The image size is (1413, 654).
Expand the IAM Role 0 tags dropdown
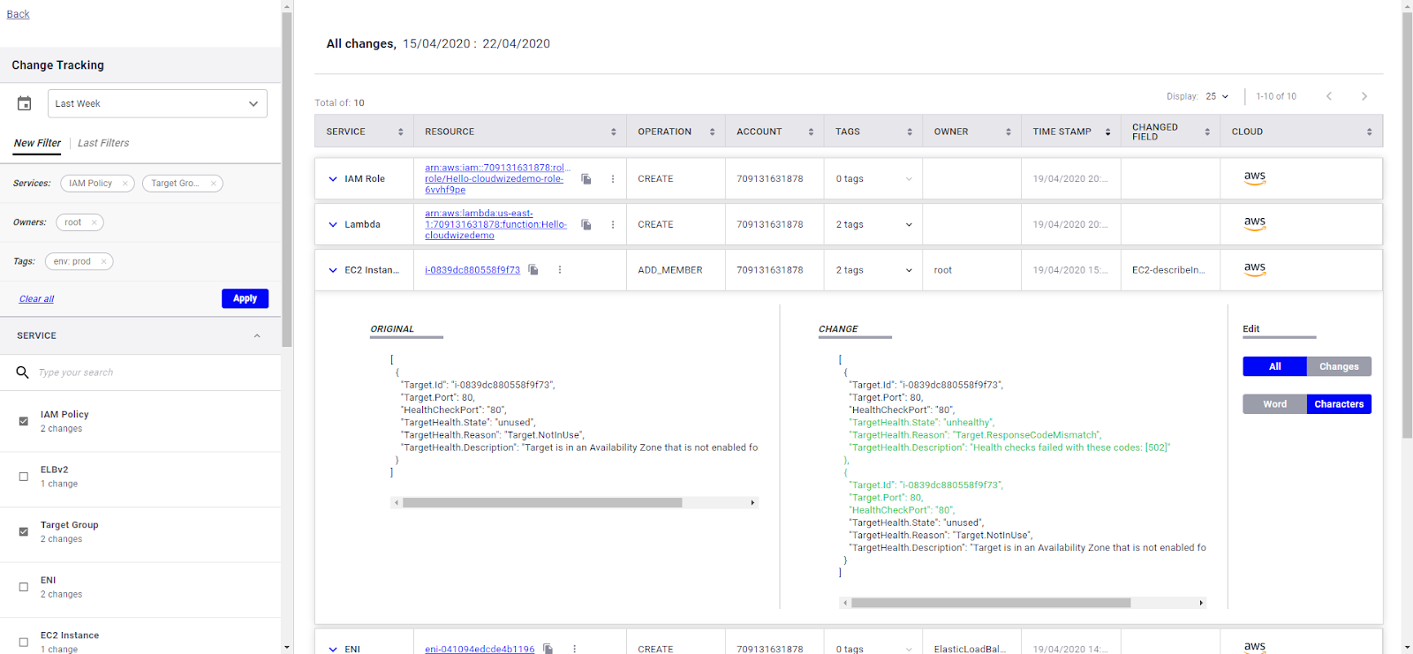tap(909, 179)
